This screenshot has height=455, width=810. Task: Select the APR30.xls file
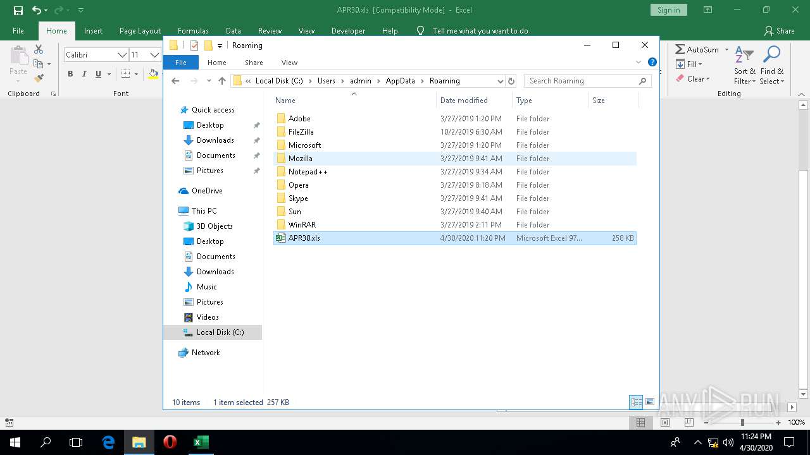pyautogui.click(x=454, y=238)
